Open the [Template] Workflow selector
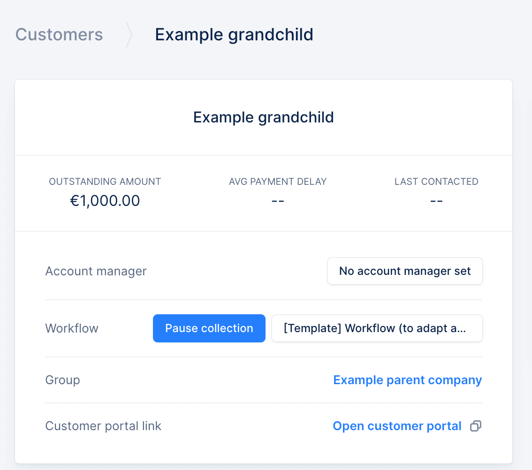Viewport: 532px width, 470px height. pos(377,328)
